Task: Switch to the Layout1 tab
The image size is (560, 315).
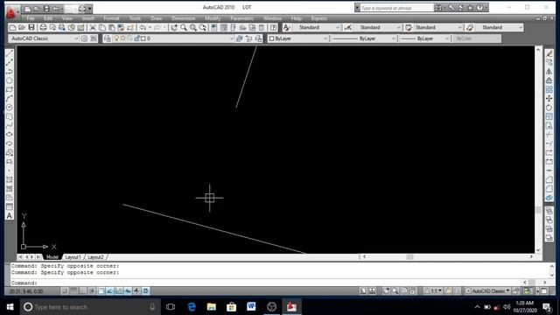Action: [73, 257]
